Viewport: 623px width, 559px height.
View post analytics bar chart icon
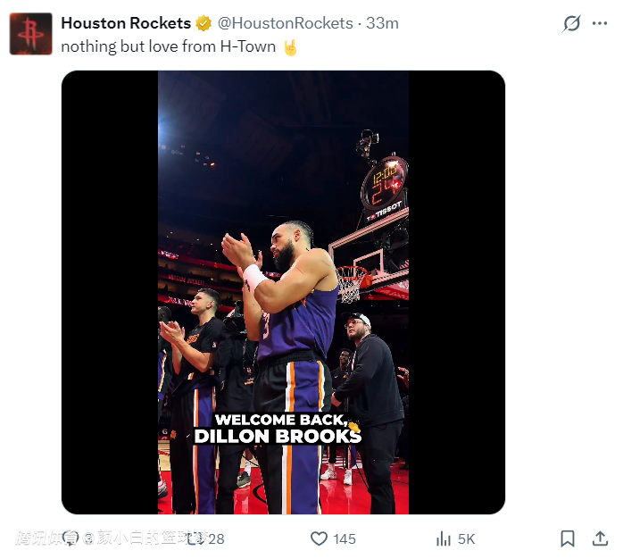point(444,538)
